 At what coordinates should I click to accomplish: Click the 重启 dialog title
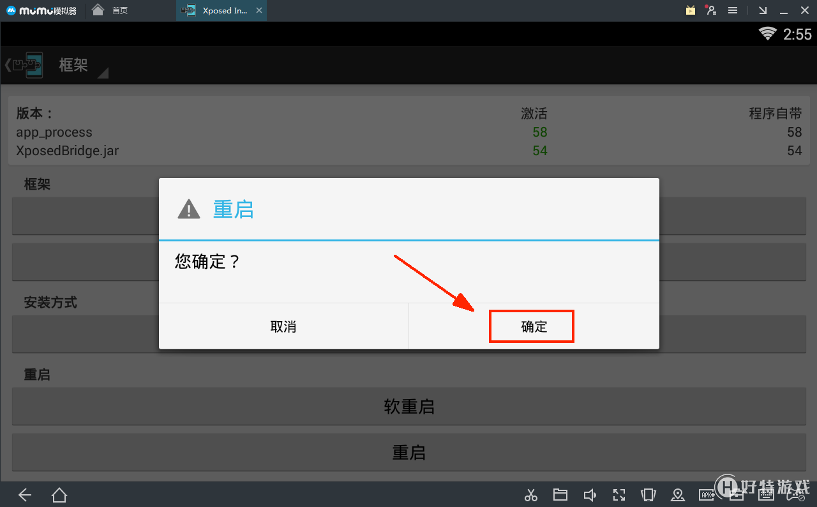tap(233, 209)
